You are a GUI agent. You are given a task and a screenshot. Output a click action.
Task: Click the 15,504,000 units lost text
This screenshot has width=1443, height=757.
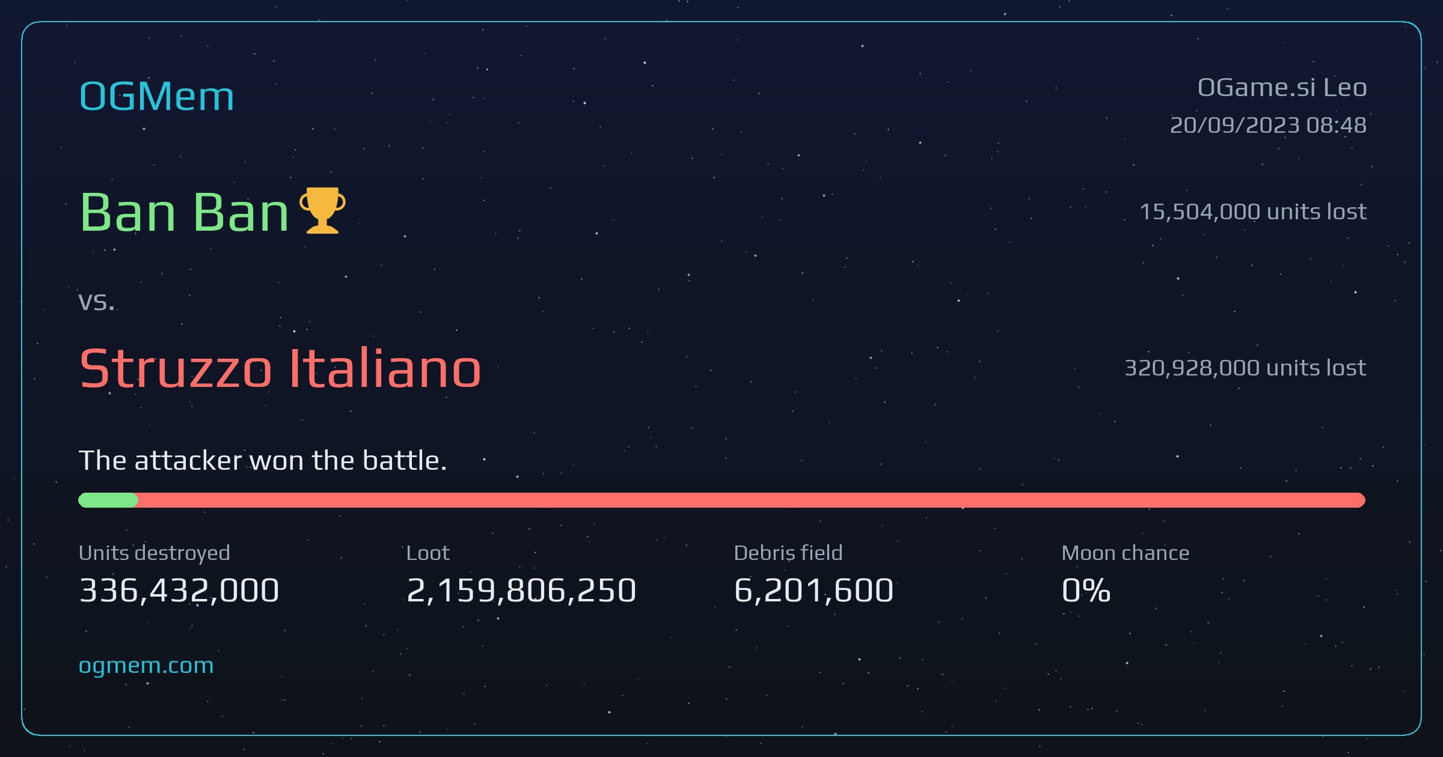(x=1253, y=211)
